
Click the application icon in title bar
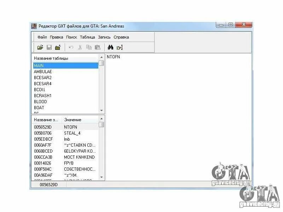(x=34, y=26)
